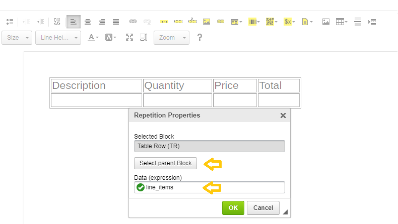
Task: Toggle the show blocks icon
Action: [x=143, y=37]
